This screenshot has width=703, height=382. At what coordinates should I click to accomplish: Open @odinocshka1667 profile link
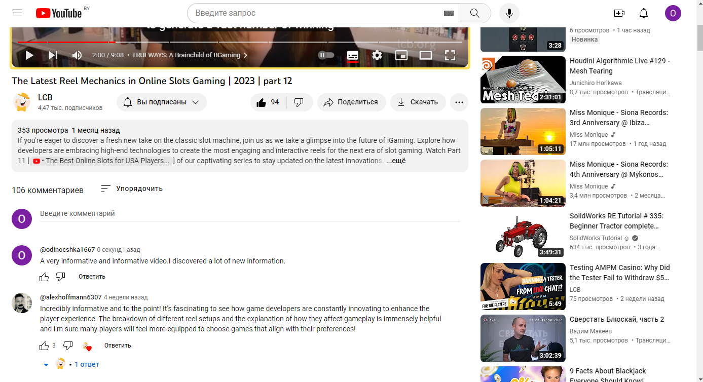pos(67,250)
